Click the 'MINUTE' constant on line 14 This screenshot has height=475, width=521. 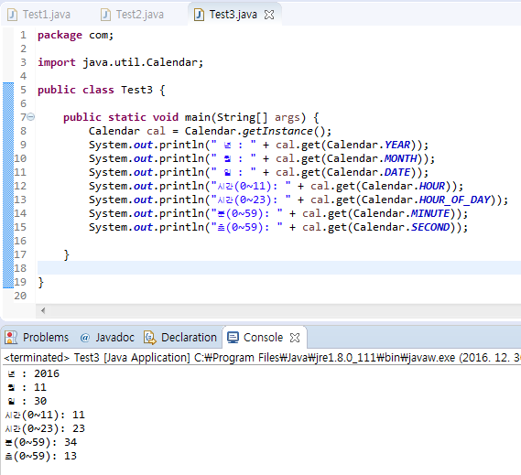tap(430, 213)
